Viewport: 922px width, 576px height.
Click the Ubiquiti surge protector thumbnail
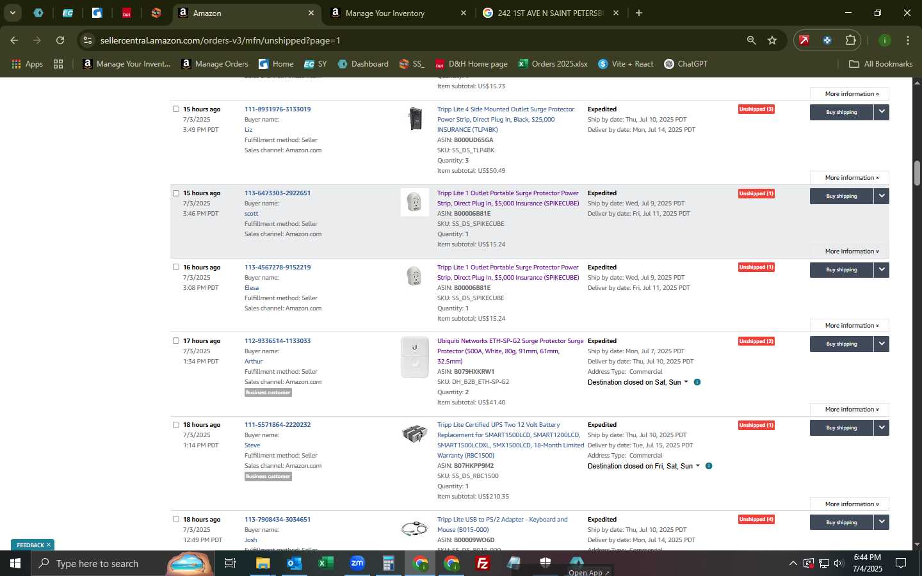(x=415, y=357)
